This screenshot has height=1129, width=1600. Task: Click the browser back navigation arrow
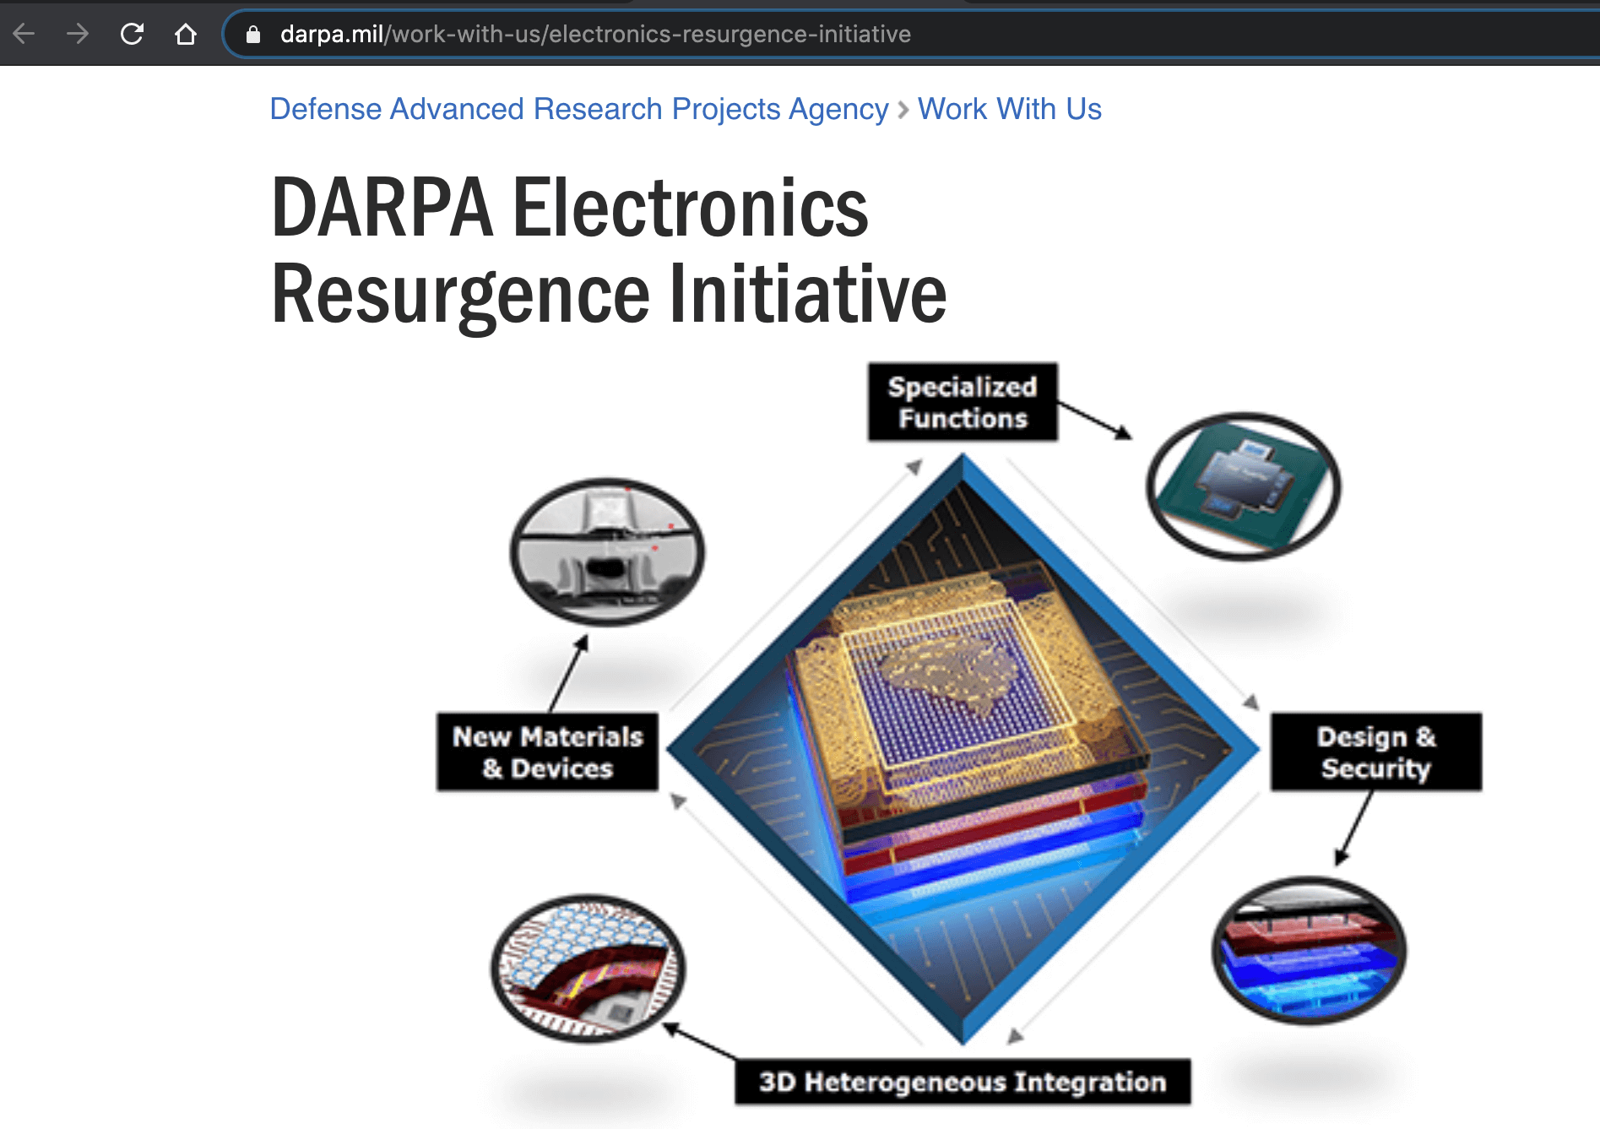[24, 34]
